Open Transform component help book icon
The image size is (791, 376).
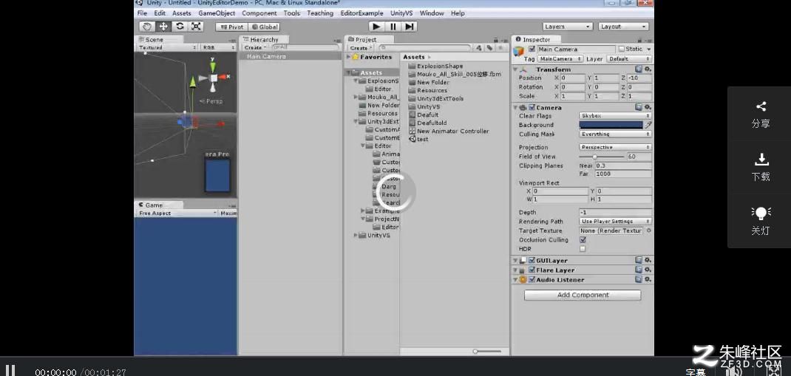coord(639,69)
